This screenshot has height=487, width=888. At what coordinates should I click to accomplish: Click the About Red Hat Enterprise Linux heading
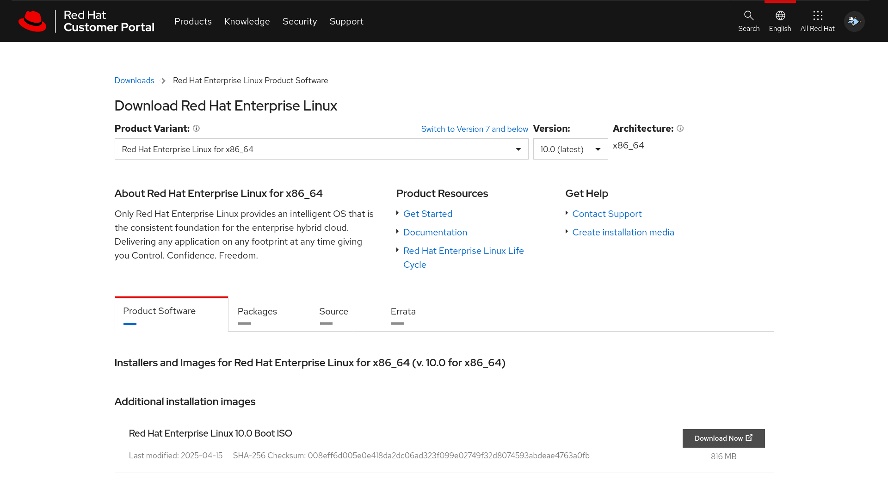(x=219, y=193)
